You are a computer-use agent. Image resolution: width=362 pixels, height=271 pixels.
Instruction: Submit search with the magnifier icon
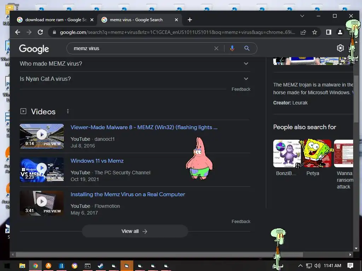tap(247, 48)
